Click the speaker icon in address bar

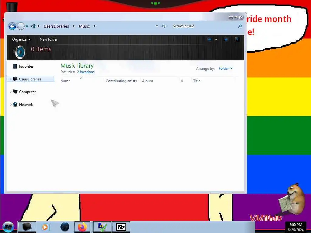pos(33,26)
